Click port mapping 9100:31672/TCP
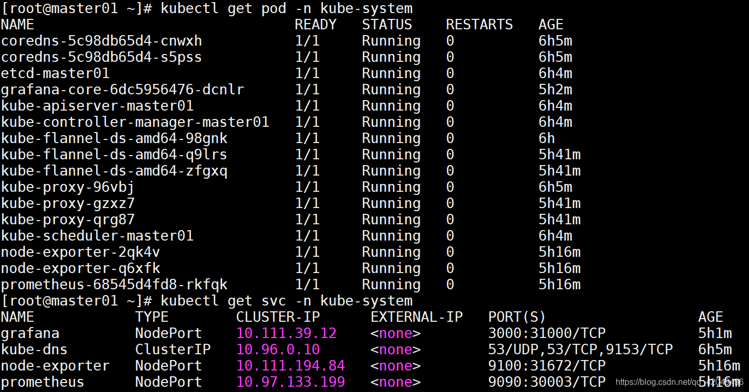The image size is (749, 392). pyautogui.click(x=547, y=366)
